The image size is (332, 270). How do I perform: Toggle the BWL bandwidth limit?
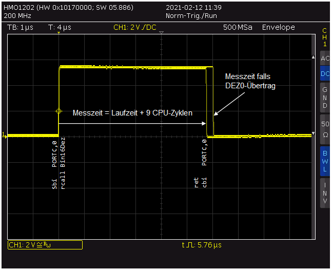coord(325,160)
